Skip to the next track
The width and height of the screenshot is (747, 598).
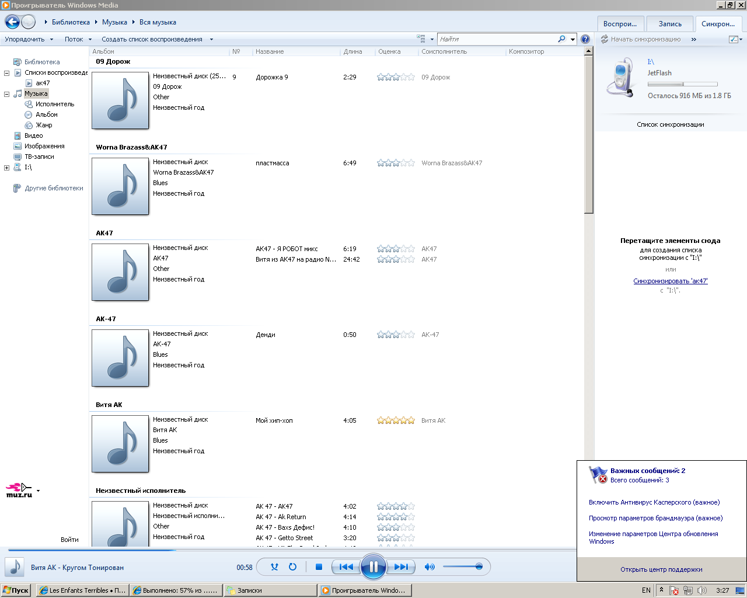[401, 566]
